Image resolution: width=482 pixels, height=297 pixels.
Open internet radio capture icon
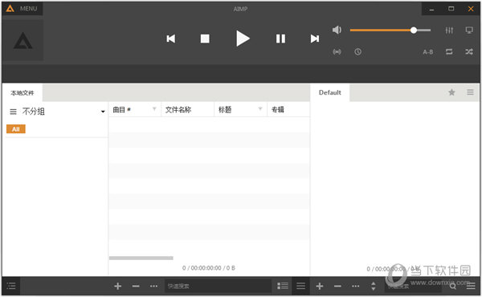coord(337,51)
